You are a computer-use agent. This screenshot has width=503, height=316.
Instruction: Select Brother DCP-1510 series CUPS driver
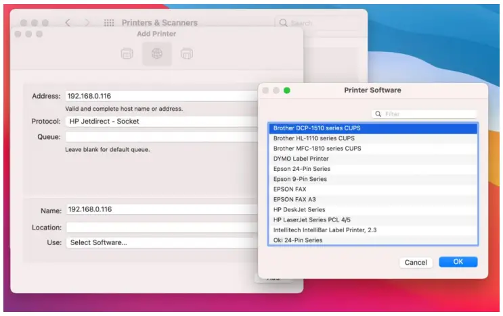pyautogui.click(x=373, y=128)
